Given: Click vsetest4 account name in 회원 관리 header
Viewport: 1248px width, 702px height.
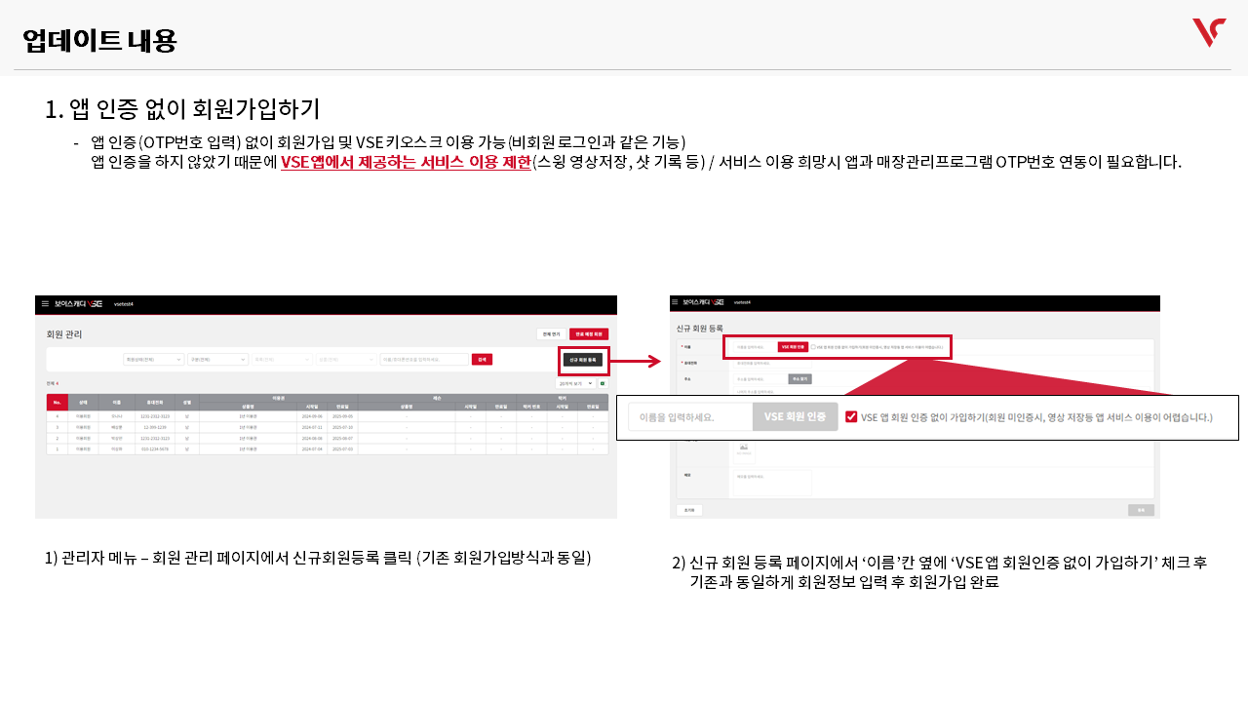Looking at the screenshot, I should 124,303.
